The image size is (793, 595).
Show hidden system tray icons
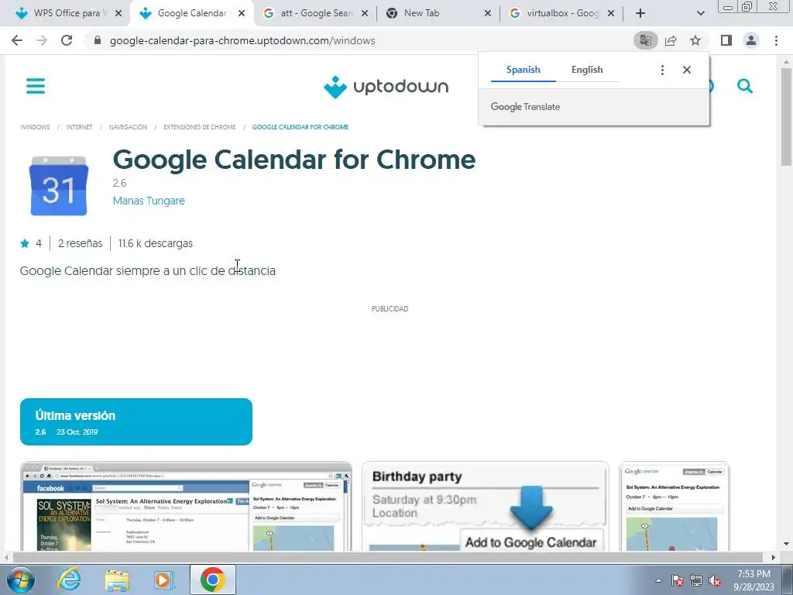(658, 580)
